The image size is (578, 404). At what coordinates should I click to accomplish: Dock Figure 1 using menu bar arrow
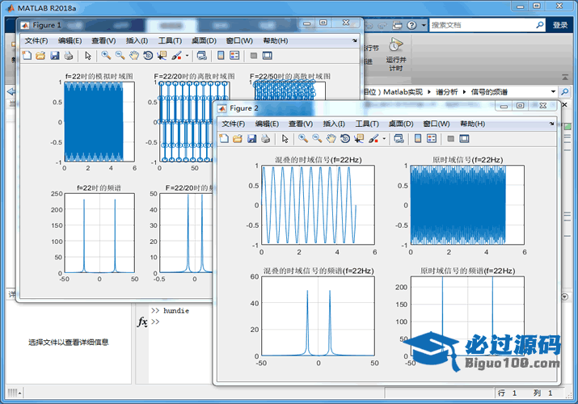pyautogui.click(x=355, y=40)
